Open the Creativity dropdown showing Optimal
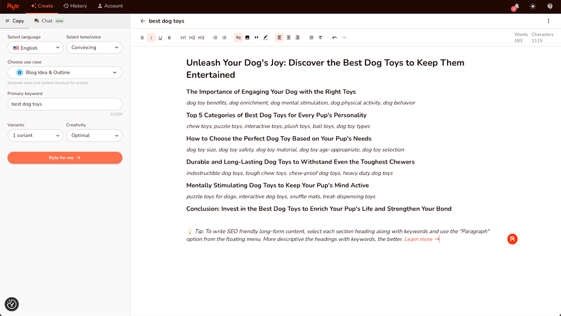Viewport: 561px width, 316px height. 94,135
